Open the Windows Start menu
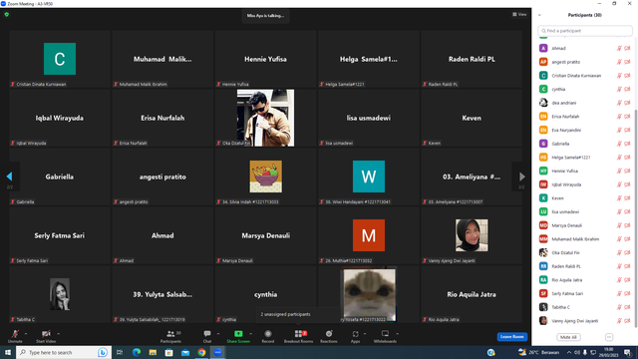638x359 pixels. click(8, 352)
